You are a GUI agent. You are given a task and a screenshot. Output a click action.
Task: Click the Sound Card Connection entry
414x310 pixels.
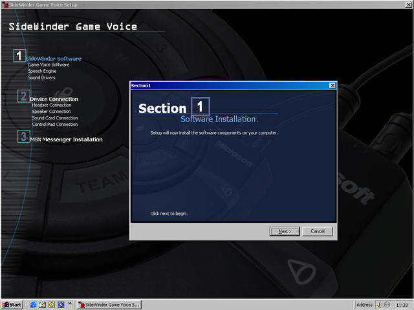tap(54, 118)
